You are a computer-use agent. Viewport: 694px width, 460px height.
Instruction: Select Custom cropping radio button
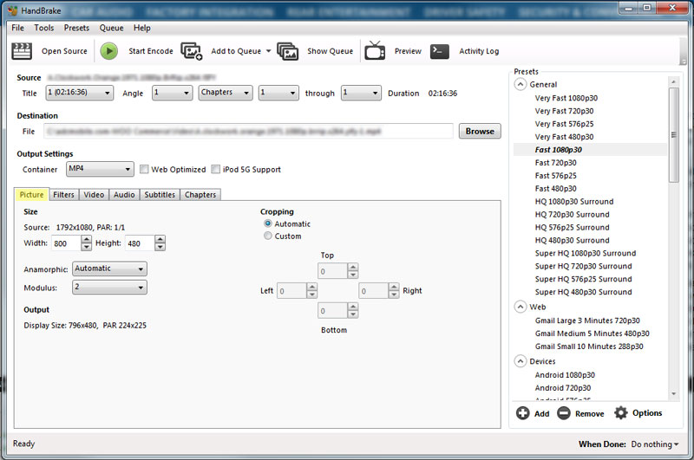(268, 236)
